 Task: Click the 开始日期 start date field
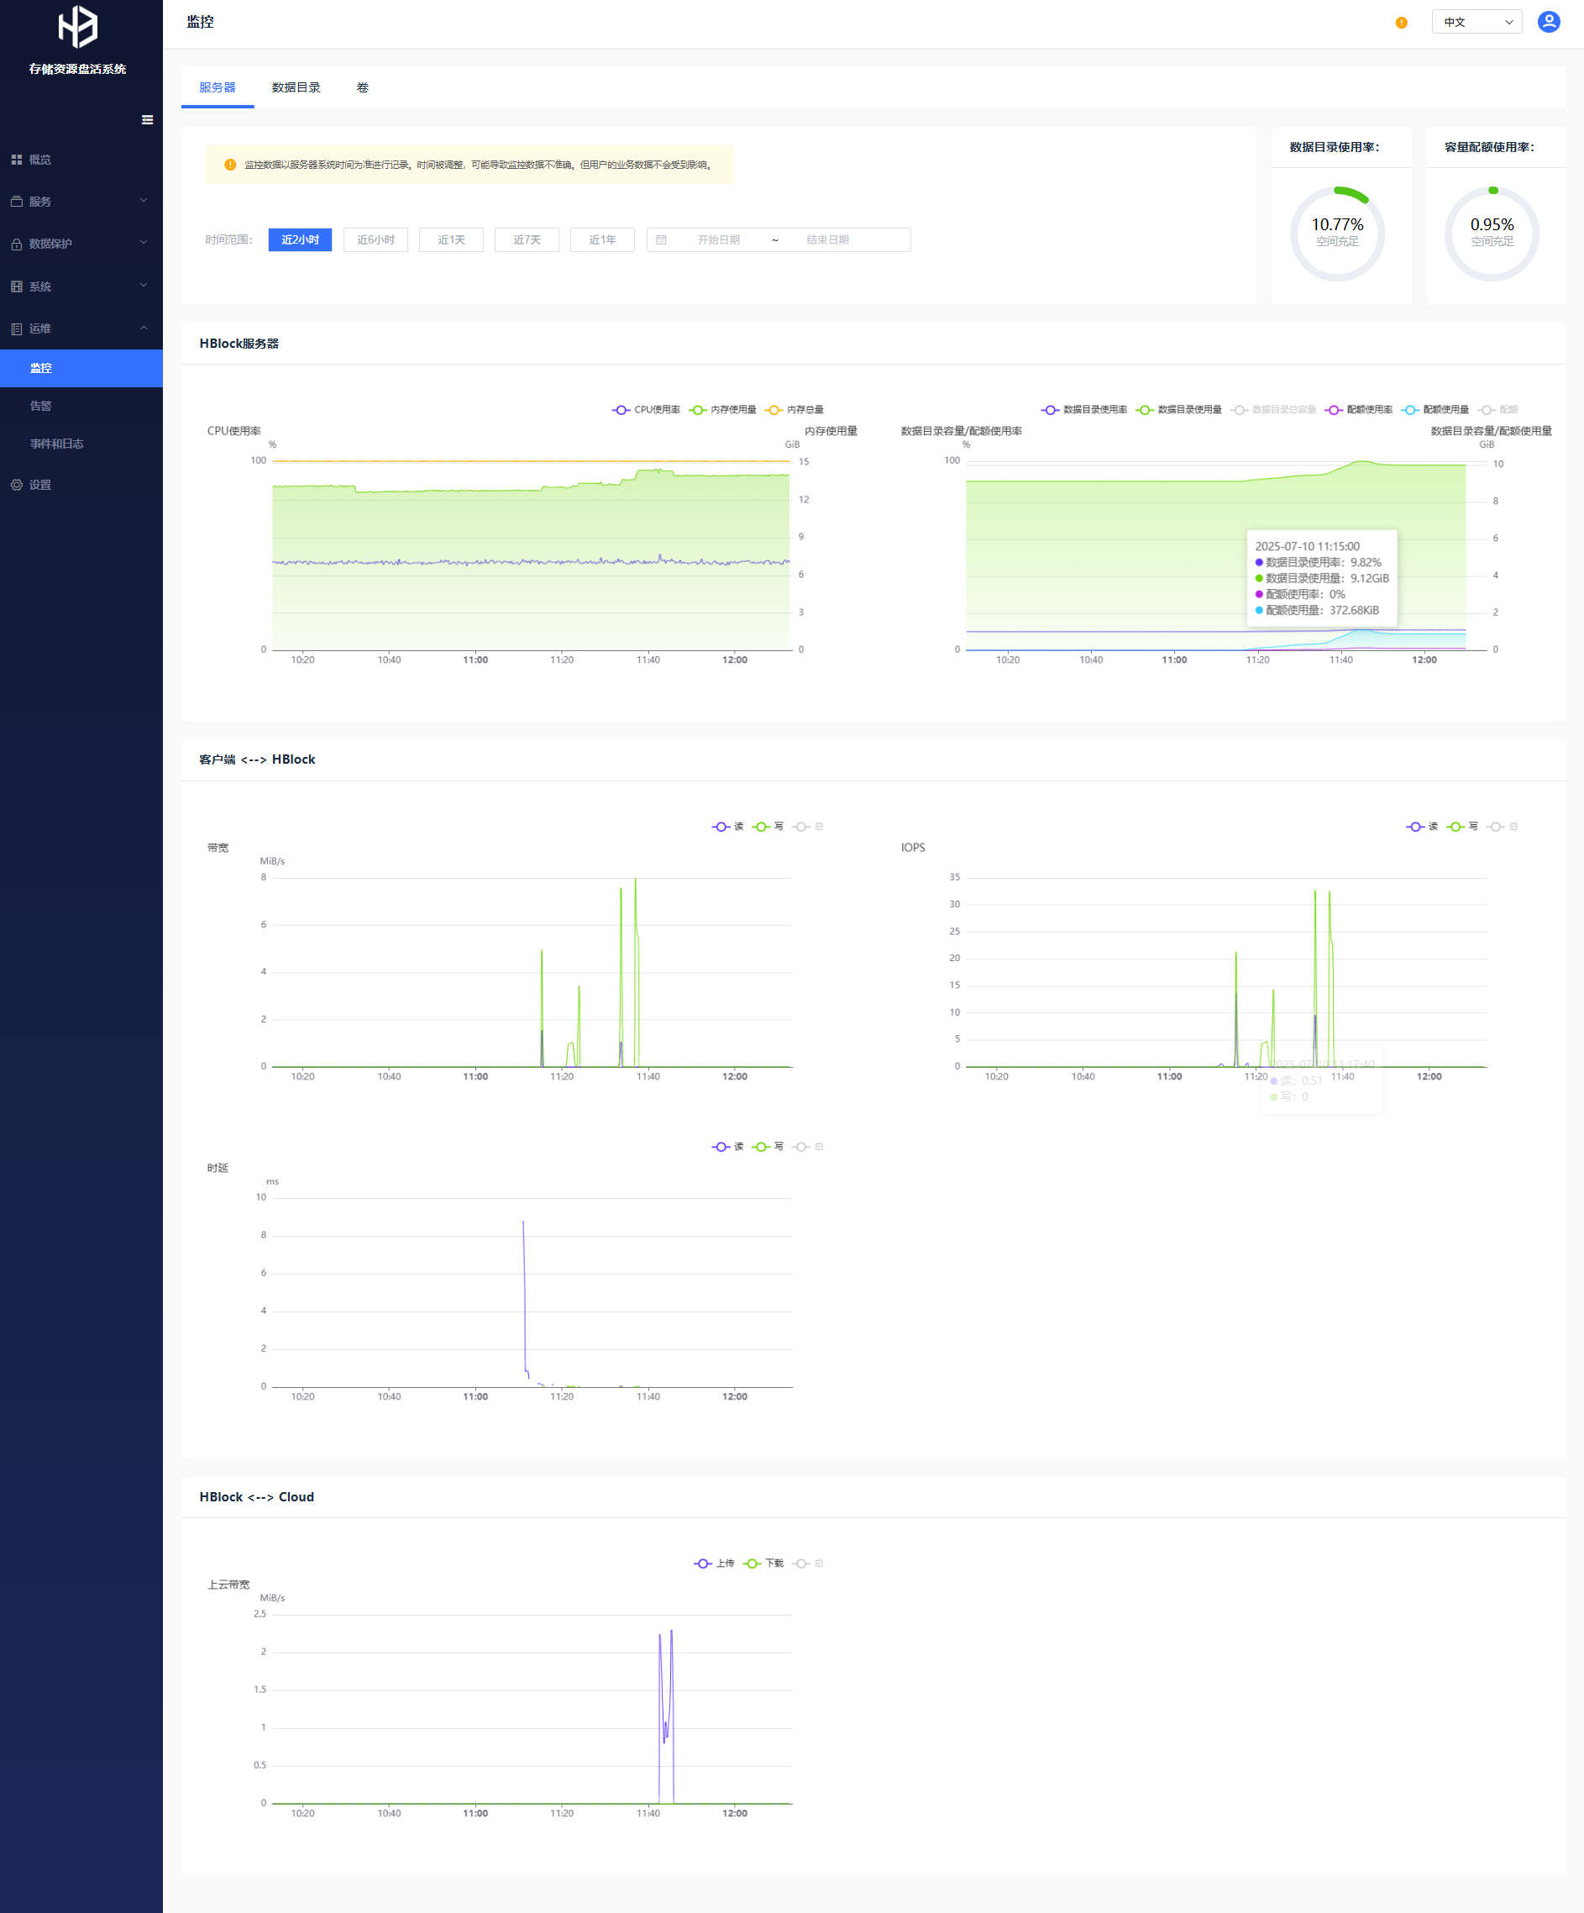719,239
